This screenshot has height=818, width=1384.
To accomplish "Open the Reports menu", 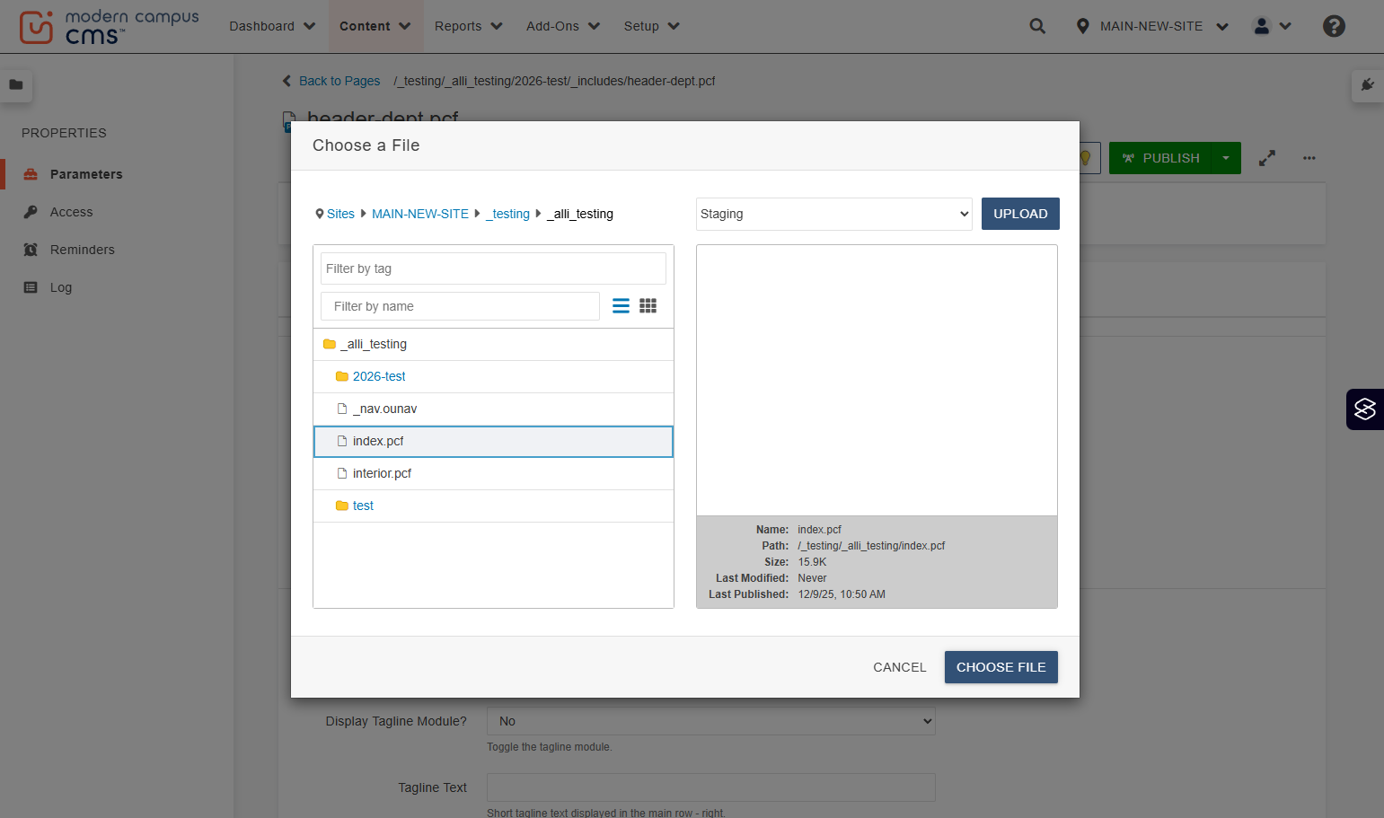I will point(468,26).
